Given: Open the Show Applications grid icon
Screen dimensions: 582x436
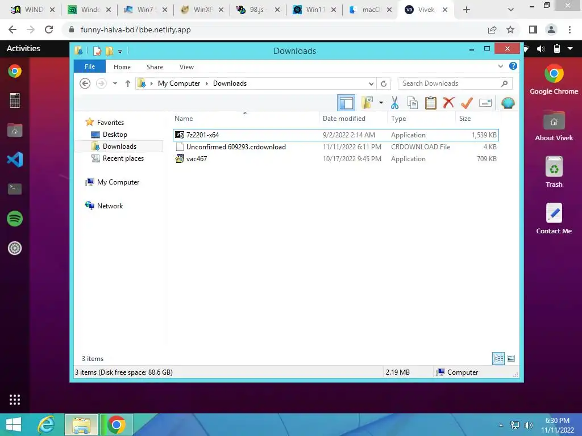Looking at the screenshot, I should tap(15, 399).
